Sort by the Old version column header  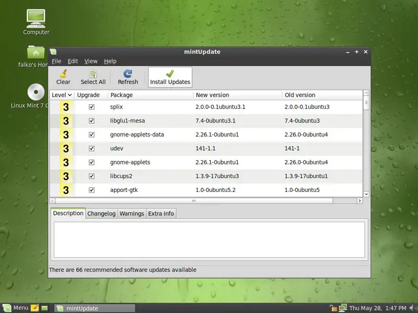click(322, 95)
